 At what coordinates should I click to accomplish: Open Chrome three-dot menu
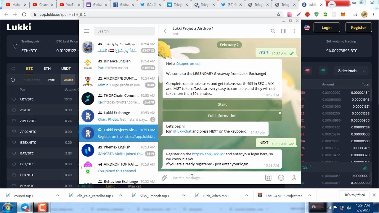[373, 14]
